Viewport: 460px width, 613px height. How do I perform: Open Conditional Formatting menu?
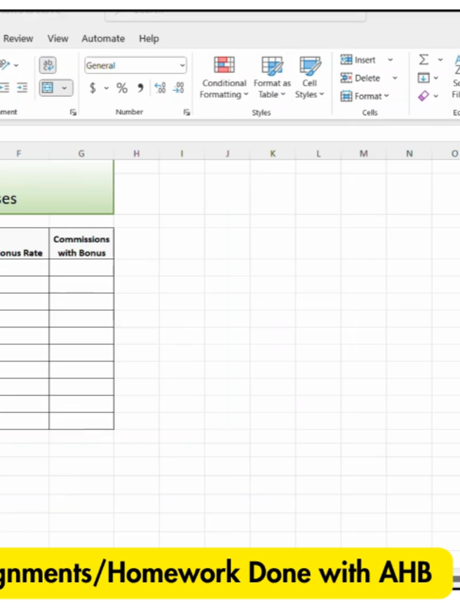[224, 78]
